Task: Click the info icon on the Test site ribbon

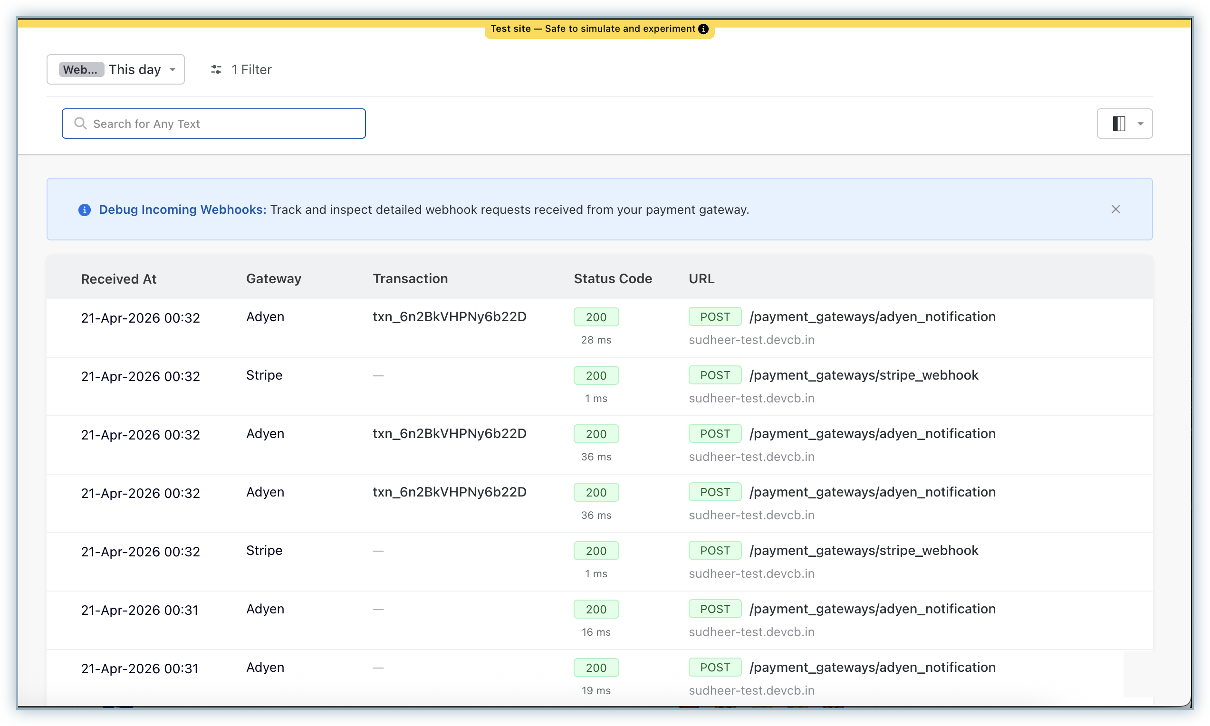Action: 703,29
